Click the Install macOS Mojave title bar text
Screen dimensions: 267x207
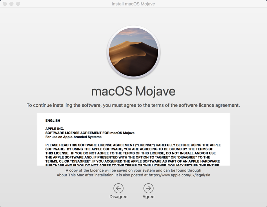coord(133,4)
